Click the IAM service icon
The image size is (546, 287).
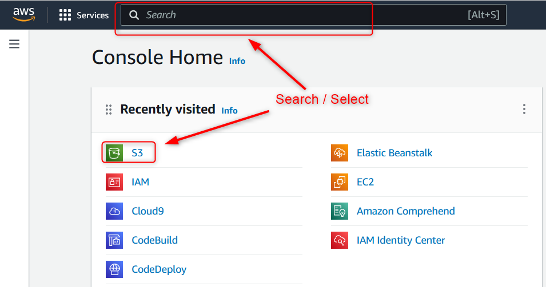pos(114,182)
